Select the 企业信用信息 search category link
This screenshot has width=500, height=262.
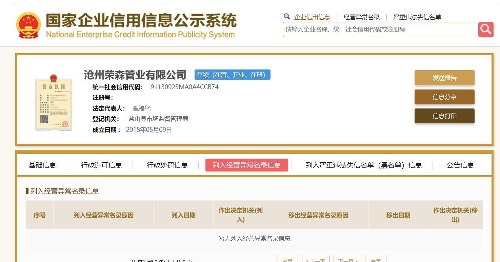pyautogui.click(x=312, y=17)
